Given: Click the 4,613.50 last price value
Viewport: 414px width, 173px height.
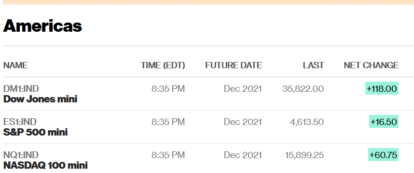Looking at the screenshot, I should tap(307, 122).
